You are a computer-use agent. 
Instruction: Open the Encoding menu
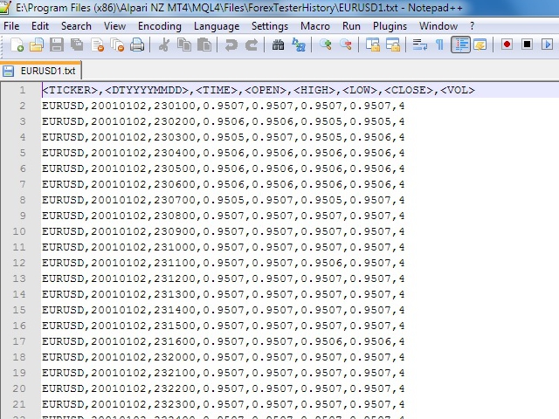159,26
